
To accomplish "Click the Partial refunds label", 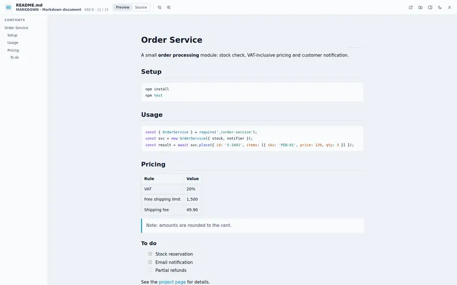I will (x=171, y=270).
